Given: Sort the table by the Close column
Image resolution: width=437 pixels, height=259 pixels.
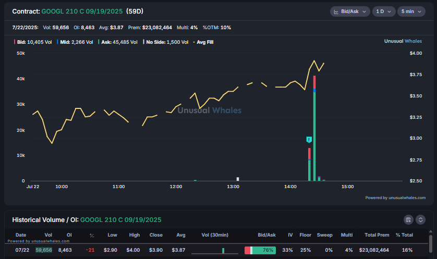Looking at the screenshot, I should pos(156,235).
